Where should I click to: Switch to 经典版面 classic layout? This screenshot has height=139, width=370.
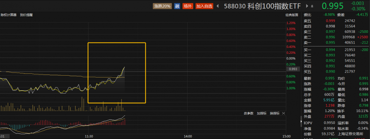point(292,15)
